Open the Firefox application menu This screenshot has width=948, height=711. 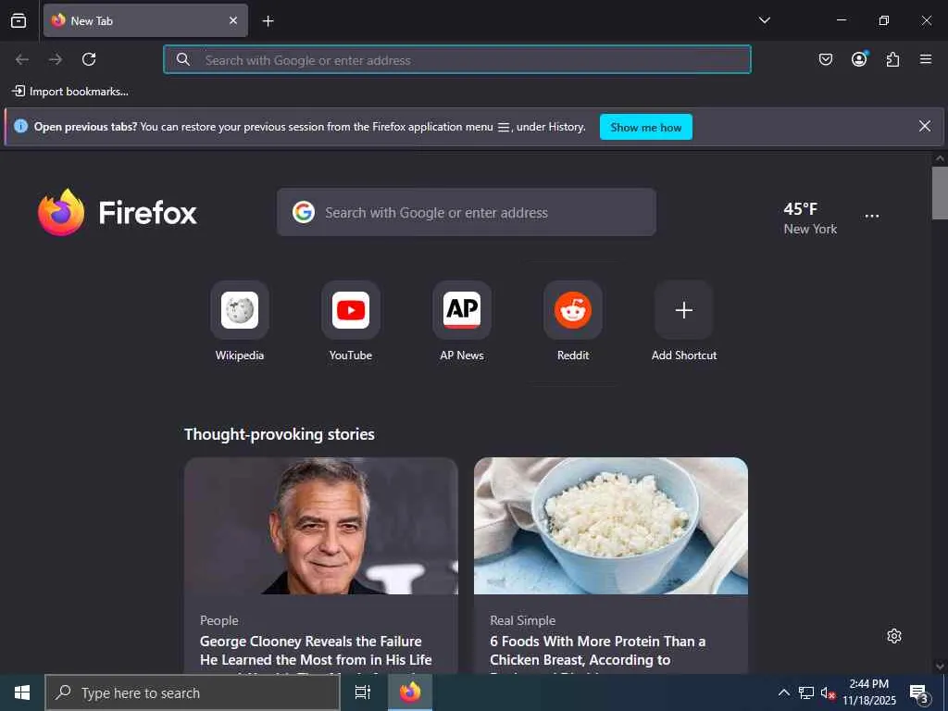[x=926, y=59]
